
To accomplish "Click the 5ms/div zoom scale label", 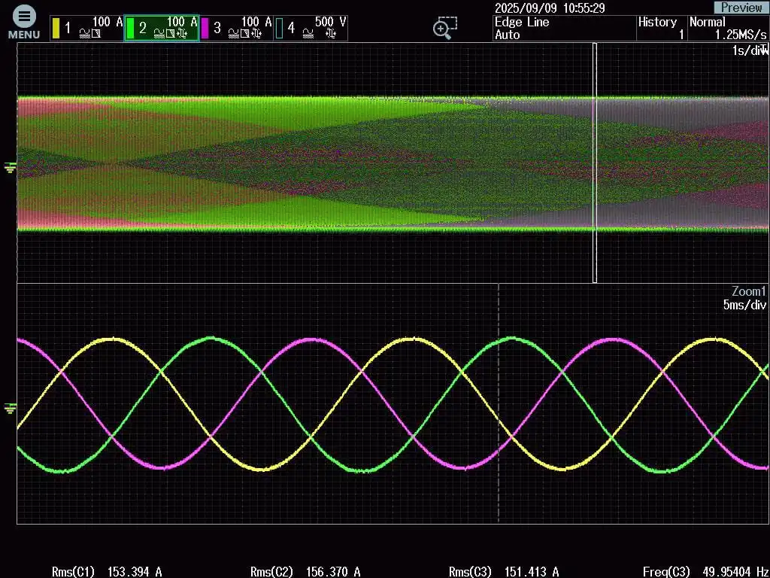I will pos(744,305).
